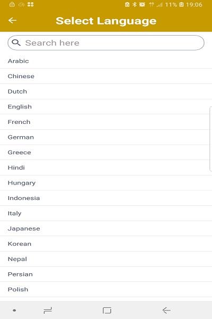Select Korean language
Image resolution: width=212 pixels, height=319 pixels.
click(106, 244)
